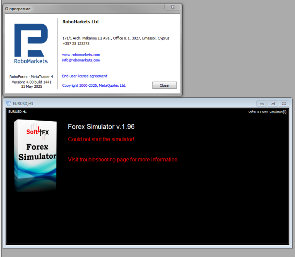Click info@robomarkets.com email link

[81, 60]
